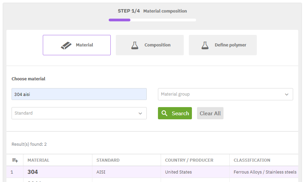The width and height of the screenshot is (304, 182).
Task: Click the Step 1/4 progress bar
Action: pyautogui.click(x=152, y=20)
